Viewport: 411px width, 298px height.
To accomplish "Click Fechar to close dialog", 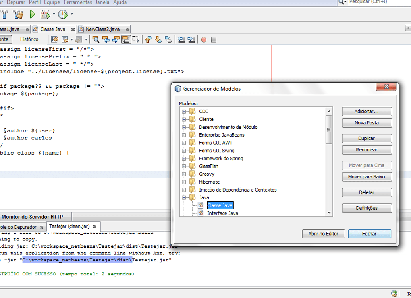I will [x=369, y=234].
